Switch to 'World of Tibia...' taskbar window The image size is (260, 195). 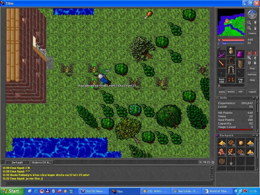coord(217,191)
